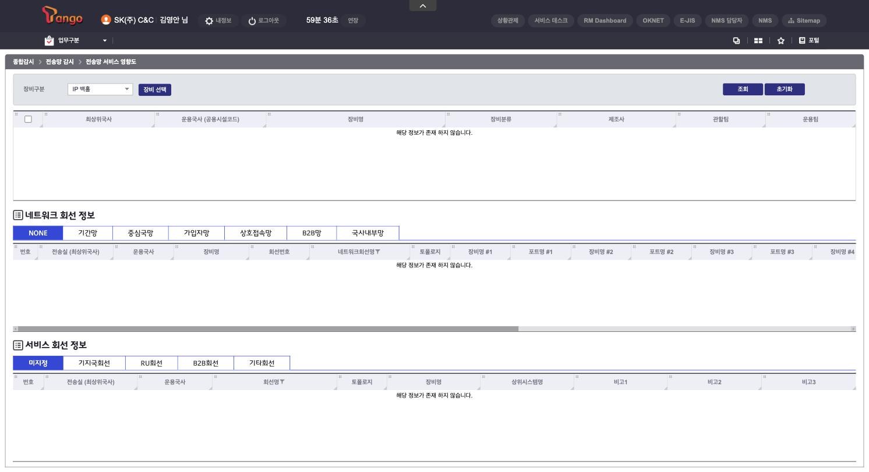Click the overlapping windows icon
Screen dimensions: 869x472
(x=736, y=41)
